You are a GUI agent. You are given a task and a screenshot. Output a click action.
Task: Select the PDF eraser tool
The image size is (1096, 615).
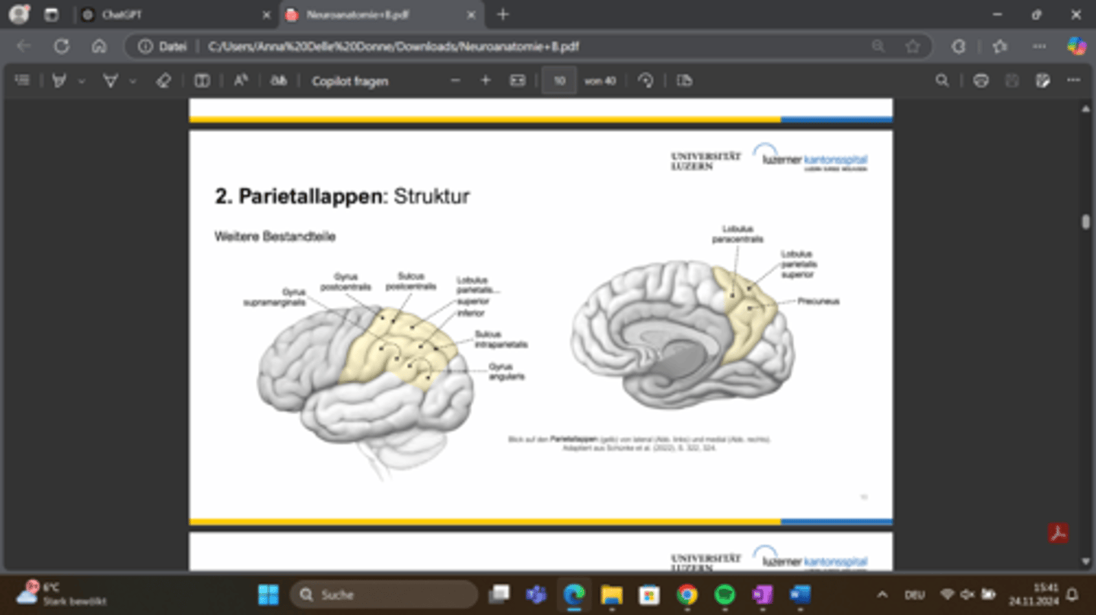[x=163, y=81]
